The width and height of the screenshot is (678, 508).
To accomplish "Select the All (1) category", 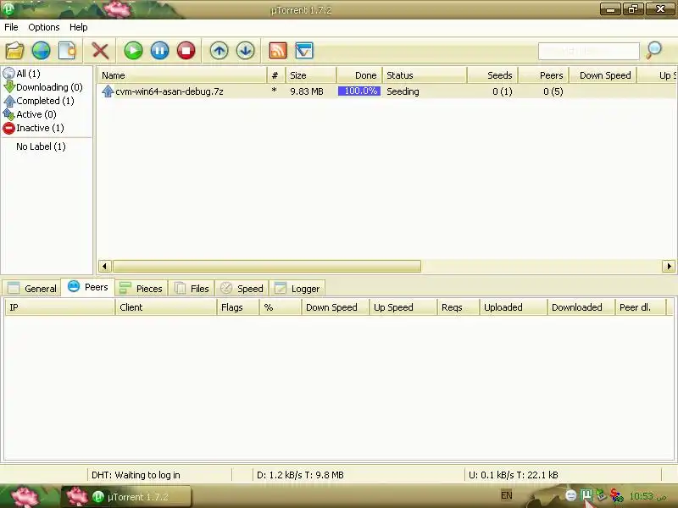I will [x=22, y=74].
